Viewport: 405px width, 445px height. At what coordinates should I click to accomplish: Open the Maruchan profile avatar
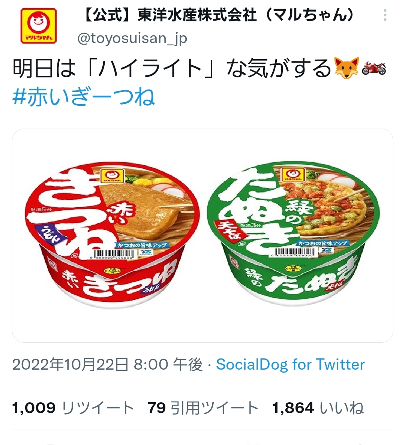click(39, 25)
